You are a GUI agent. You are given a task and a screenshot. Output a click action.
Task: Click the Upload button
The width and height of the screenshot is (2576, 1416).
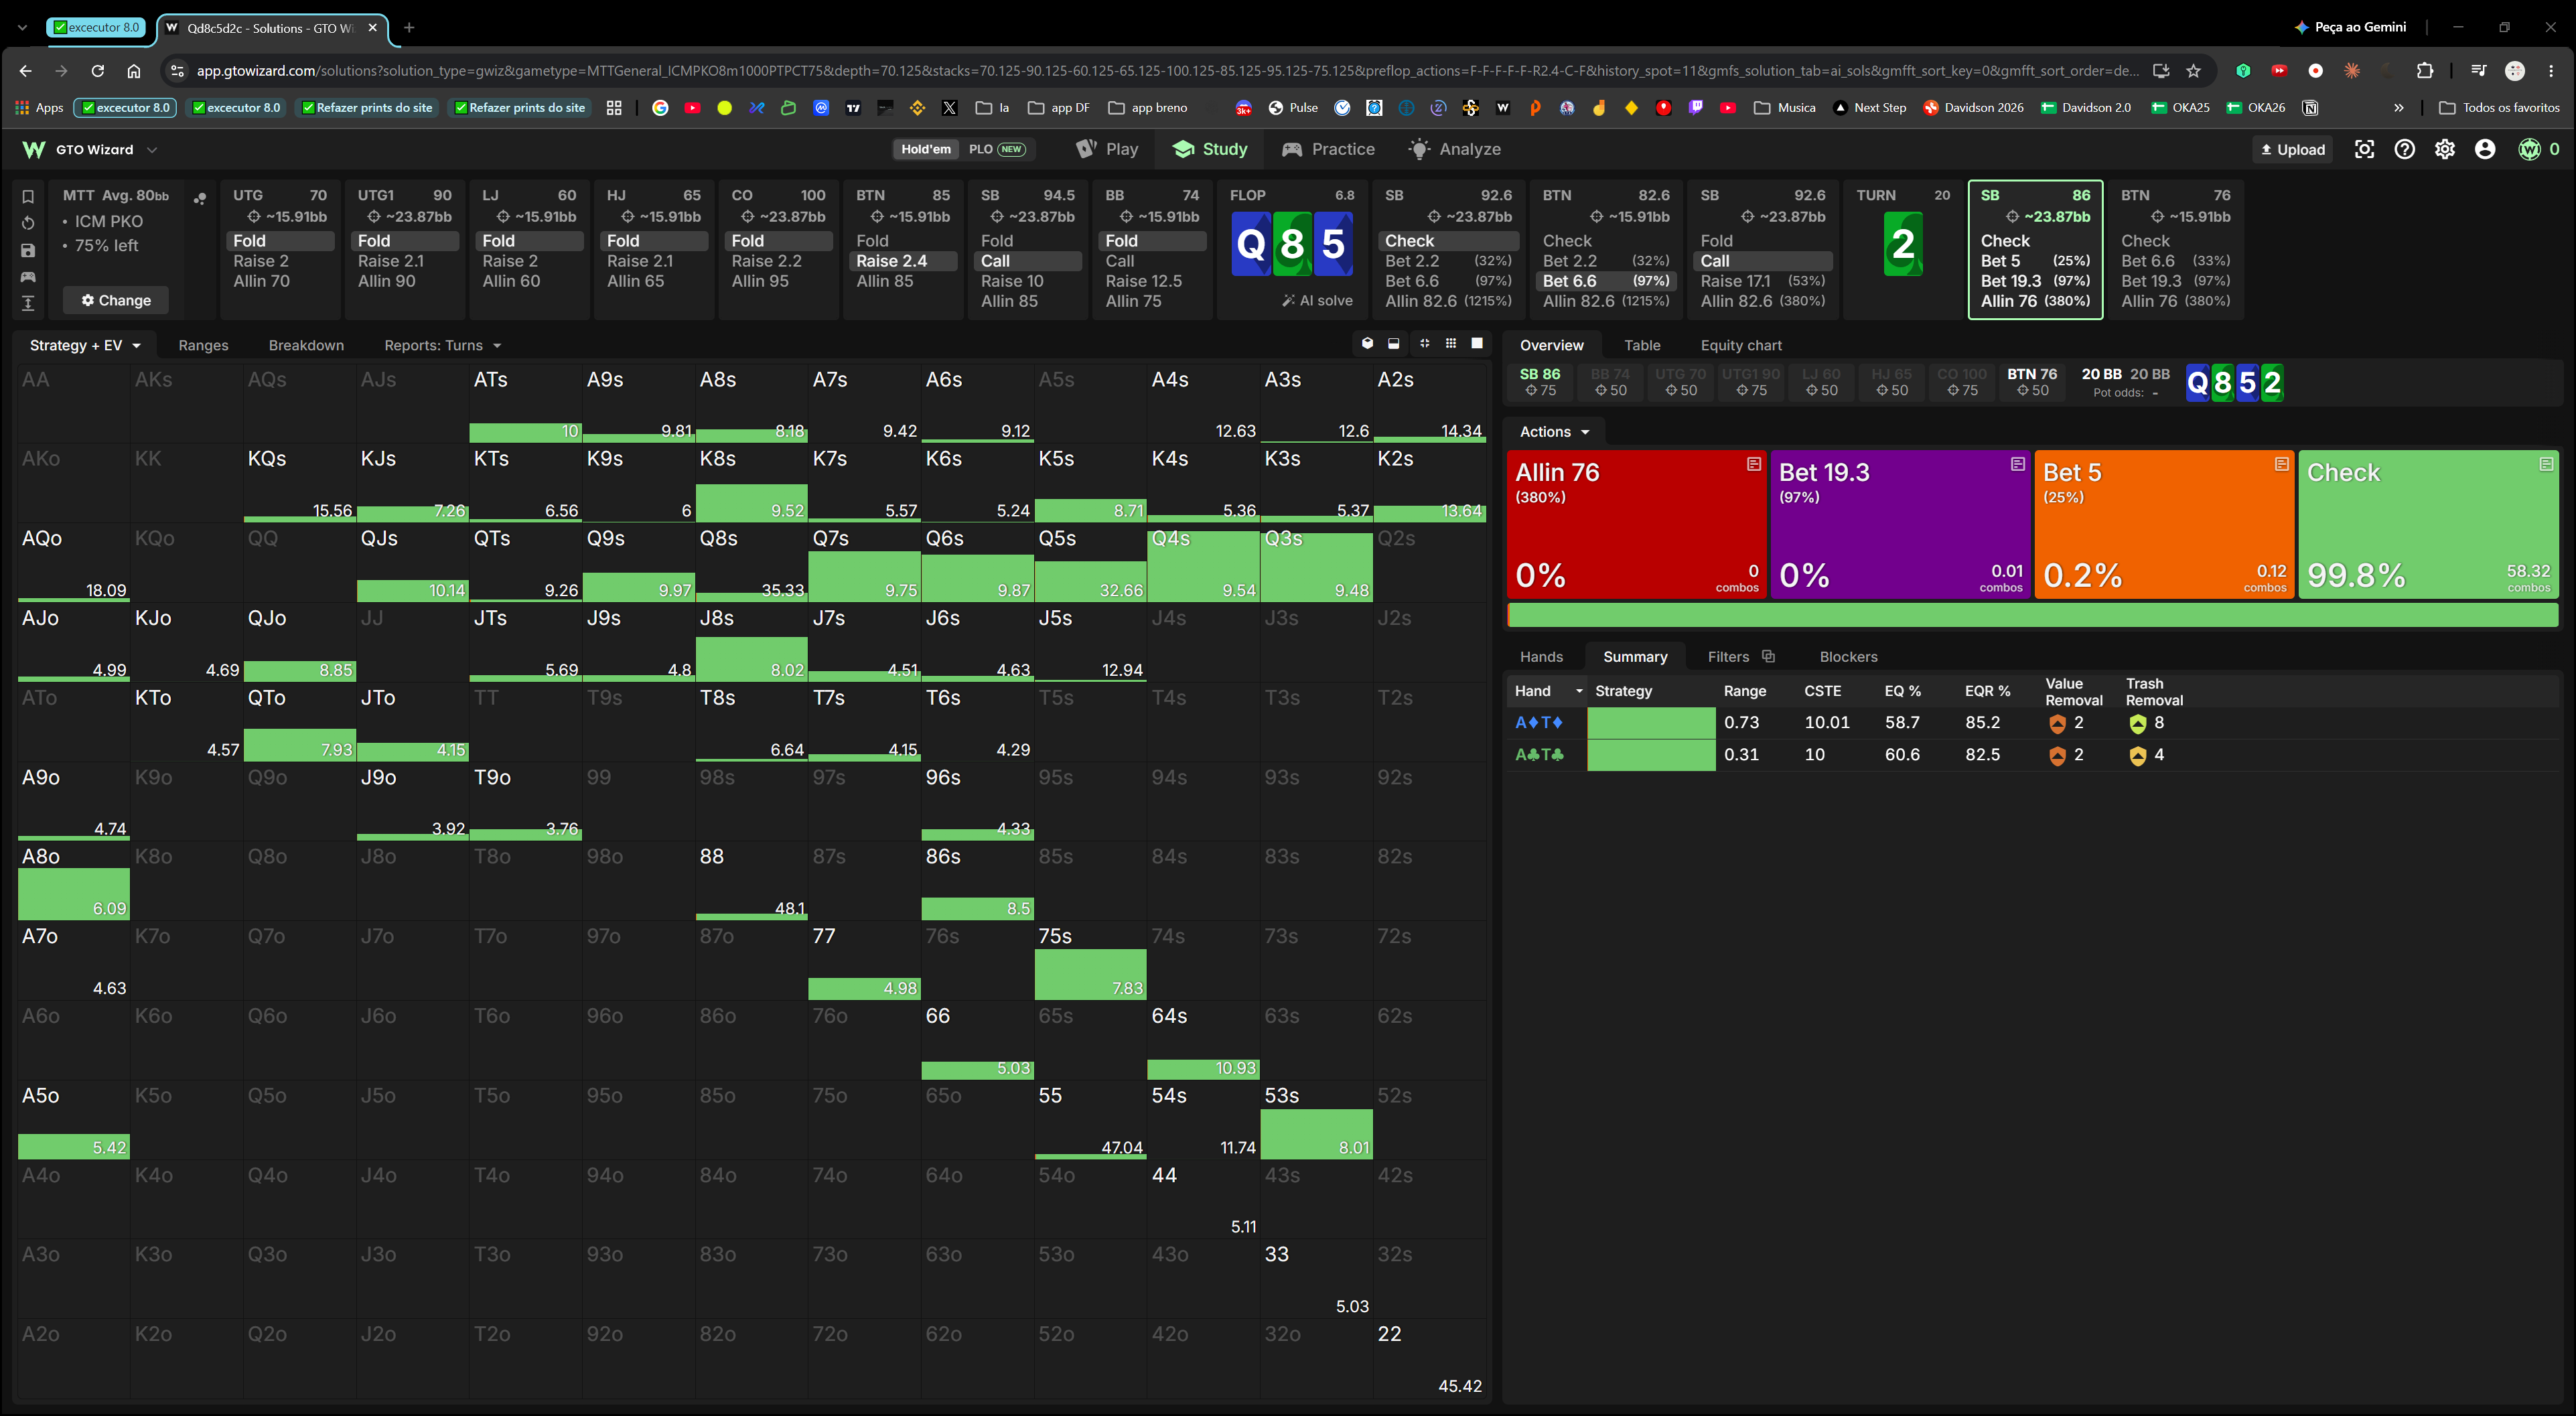2292,149
